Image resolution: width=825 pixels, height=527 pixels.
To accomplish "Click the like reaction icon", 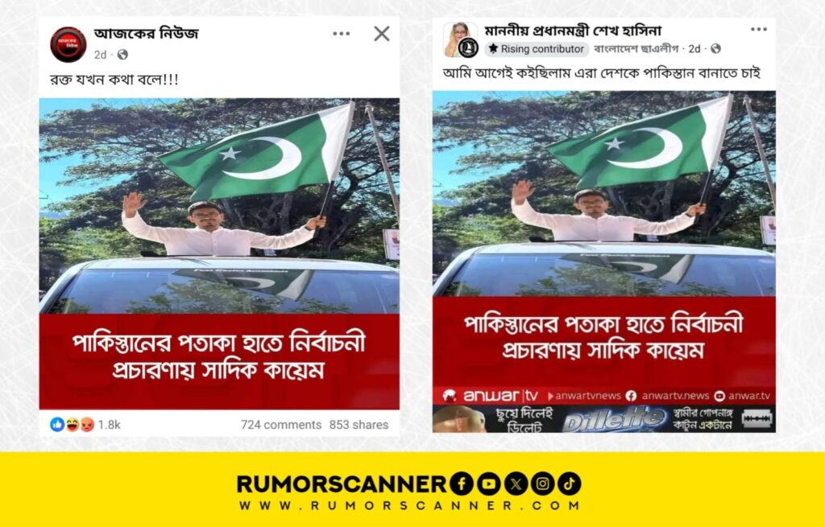I will (57, 425).
